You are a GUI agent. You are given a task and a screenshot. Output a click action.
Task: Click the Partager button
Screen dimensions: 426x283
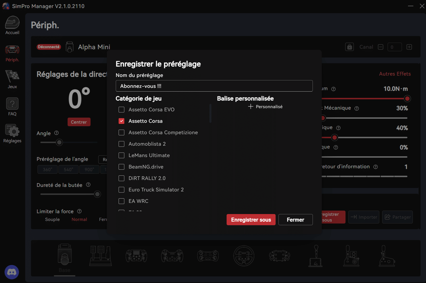point(397,217)
